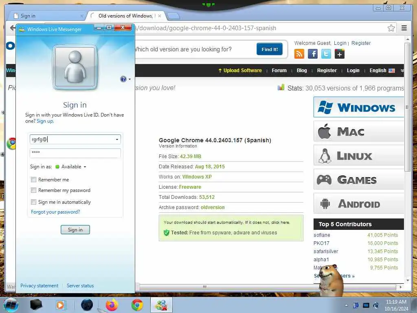Show hidden tray icons arrow

pyautogui.click(x=346, y=305)
